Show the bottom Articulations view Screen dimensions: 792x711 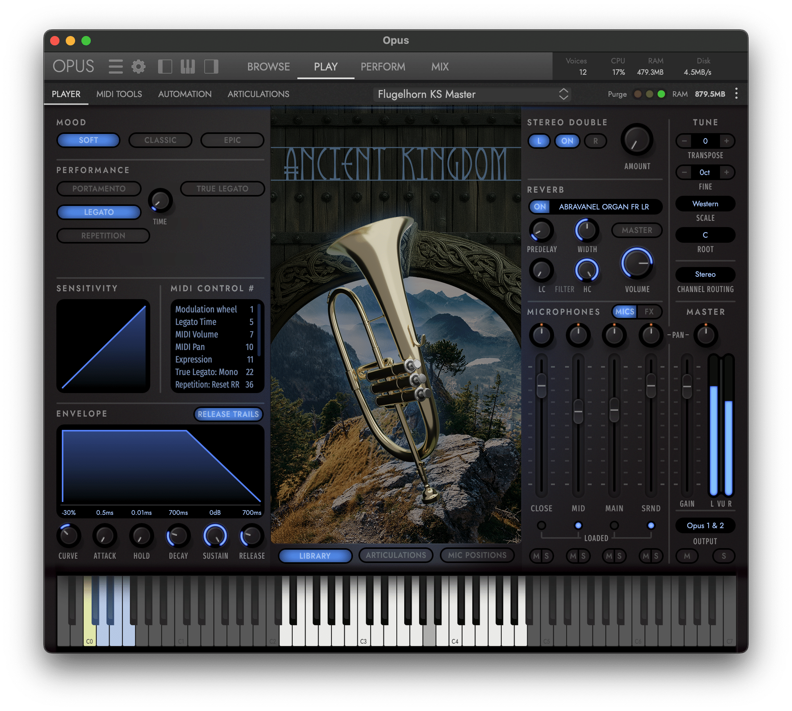tap(396, 555)
